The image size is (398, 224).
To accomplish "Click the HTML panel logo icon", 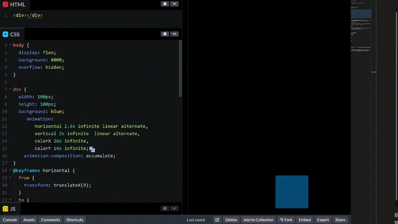I will pyautogui.click(x=5, y=4).
